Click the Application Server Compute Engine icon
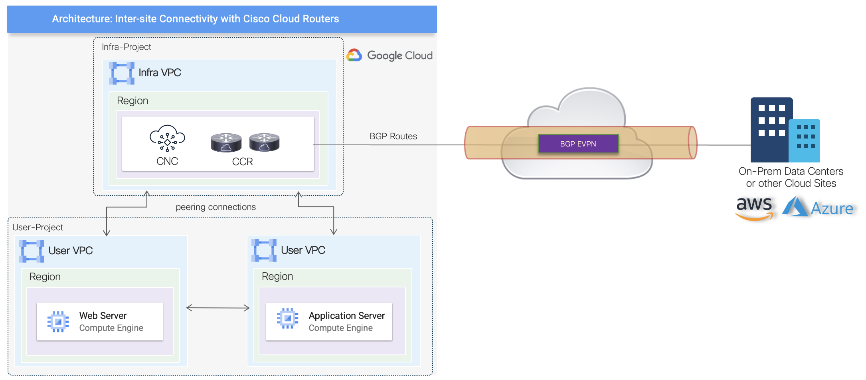Image resolution: width=866 pixels, height=380 pixels. [x=287, y=318]
